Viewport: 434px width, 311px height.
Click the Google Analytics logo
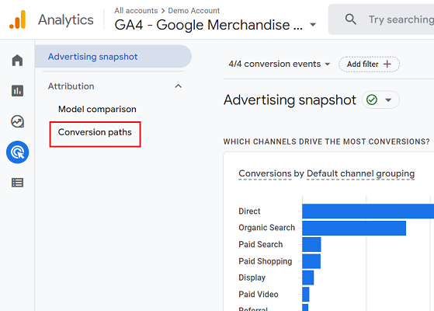point(18,19)
